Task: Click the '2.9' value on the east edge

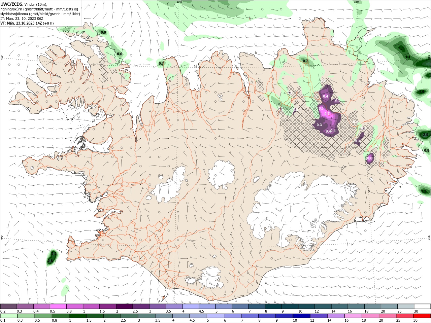Action: 426,135
